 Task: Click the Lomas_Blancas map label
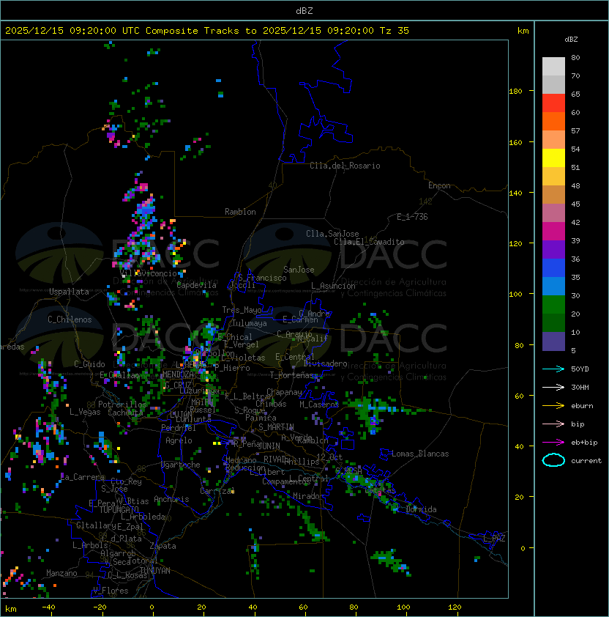pos(420,454)
